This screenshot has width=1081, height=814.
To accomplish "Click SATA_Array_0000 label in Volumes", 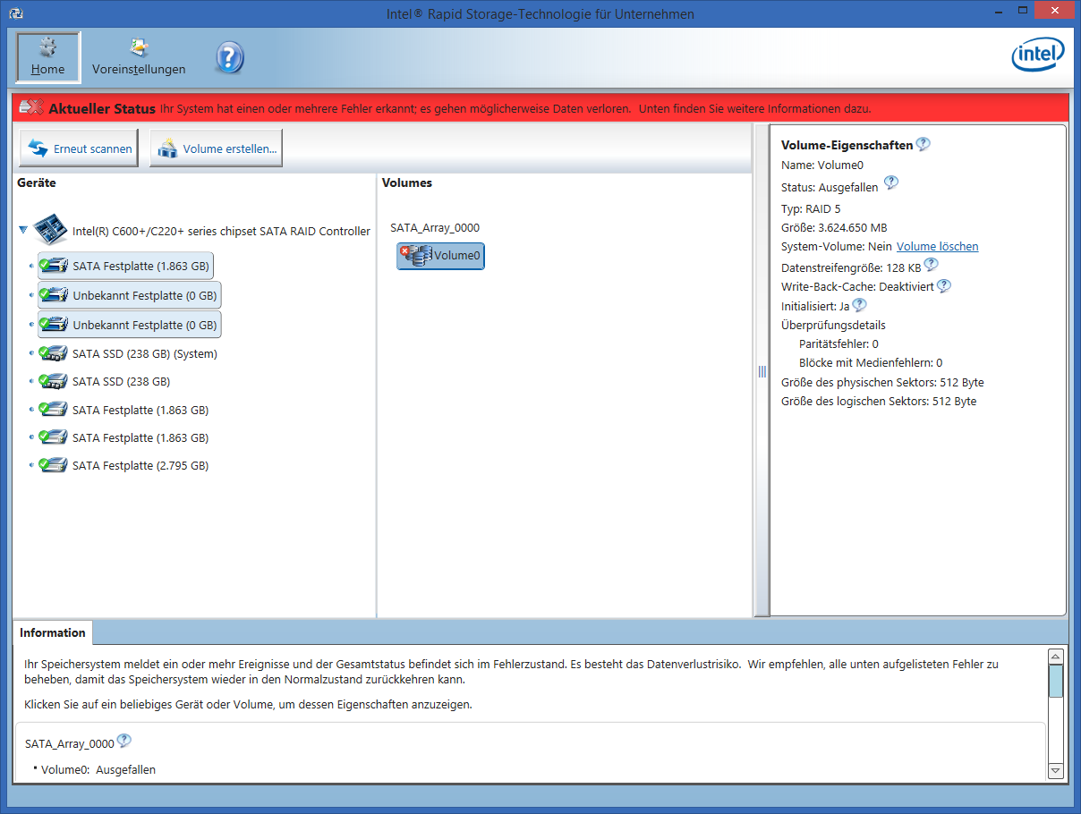I will pos(435,228).
